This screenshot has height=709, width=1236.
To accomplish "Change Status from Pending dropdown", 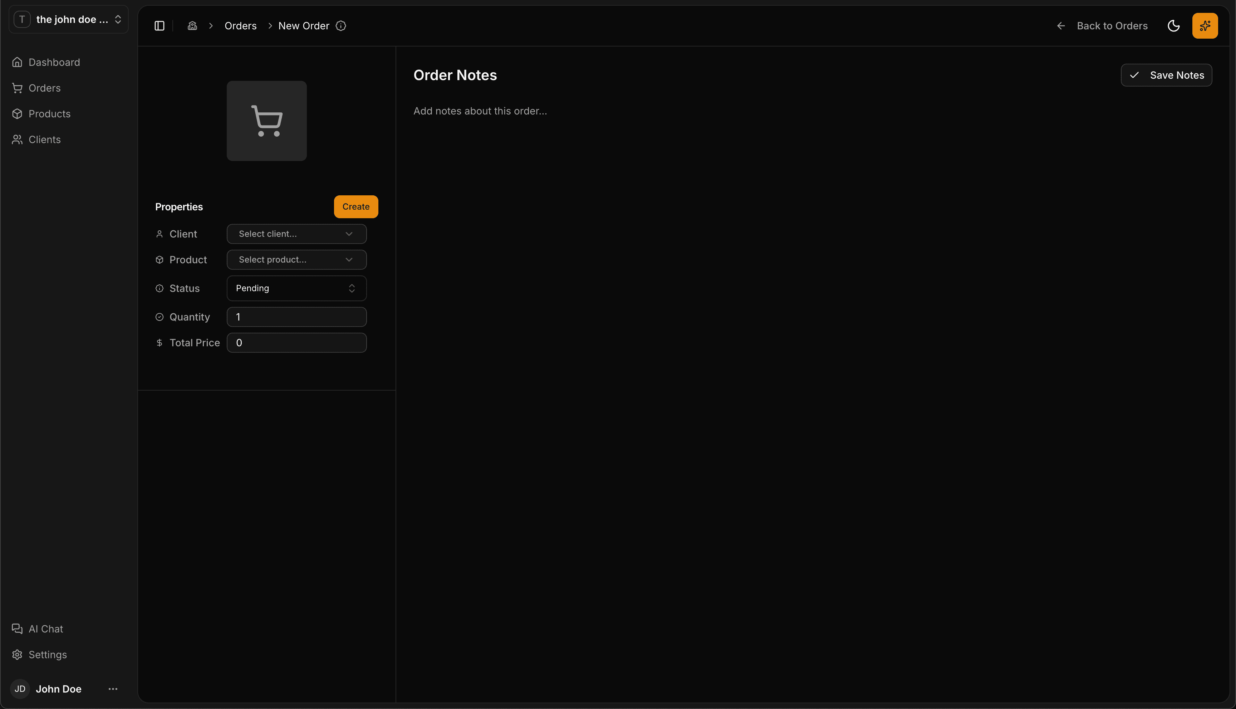I will [296, 288].
